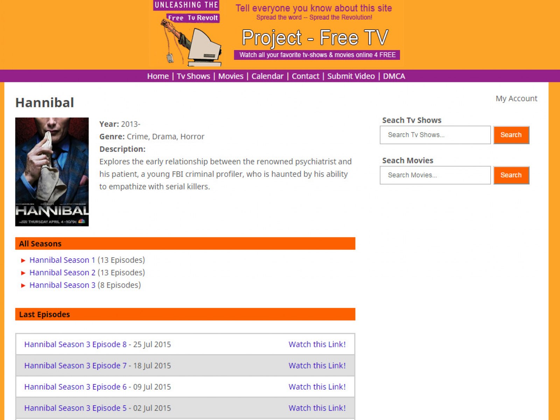View the Calendar page

coord(267,76)
